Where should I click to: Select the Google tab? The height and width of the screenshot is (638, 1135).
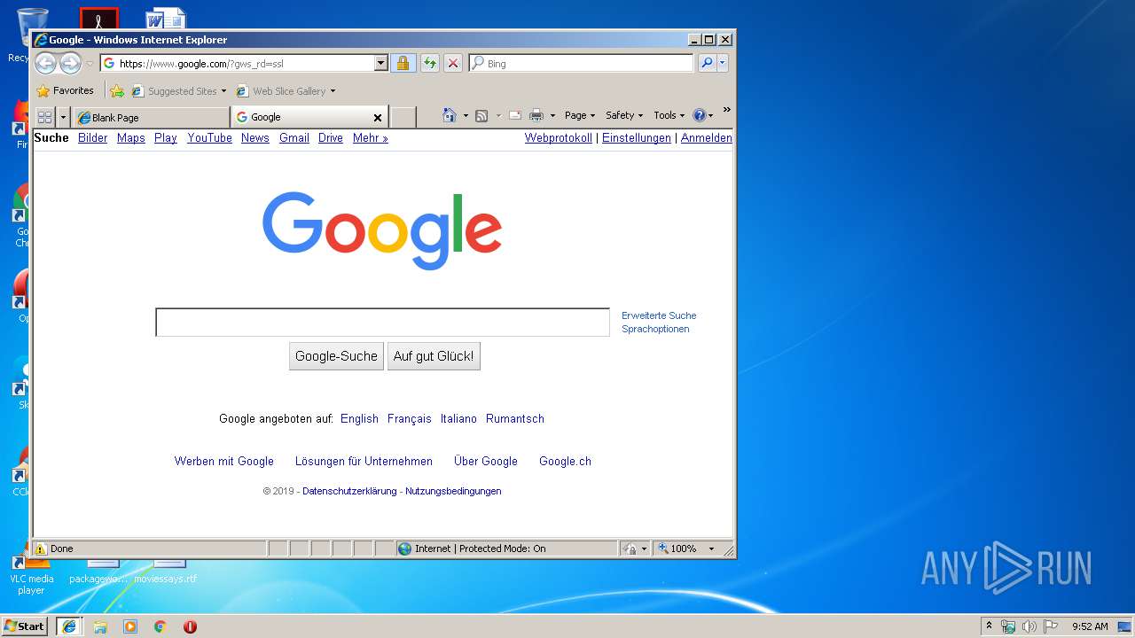pos(301,117)
